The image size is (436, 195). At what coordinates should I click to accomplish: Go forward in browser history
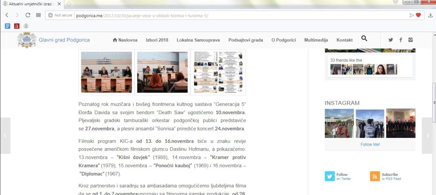click(17, 15)
